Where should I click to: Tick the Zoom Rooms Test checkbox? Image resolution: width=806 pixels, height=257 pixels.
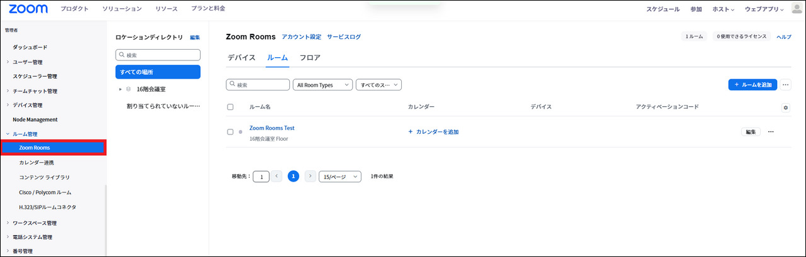tap(230, 132)
